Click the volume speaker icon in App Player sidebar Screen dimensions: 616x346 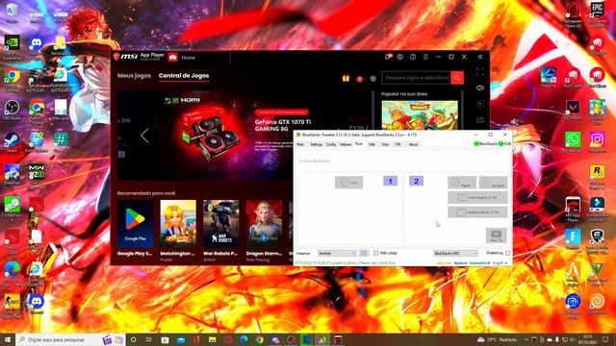[x=480, y=87]
